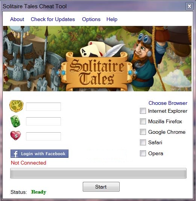
Task: Click the green cash gem icon
Action: tap(15, 121)
